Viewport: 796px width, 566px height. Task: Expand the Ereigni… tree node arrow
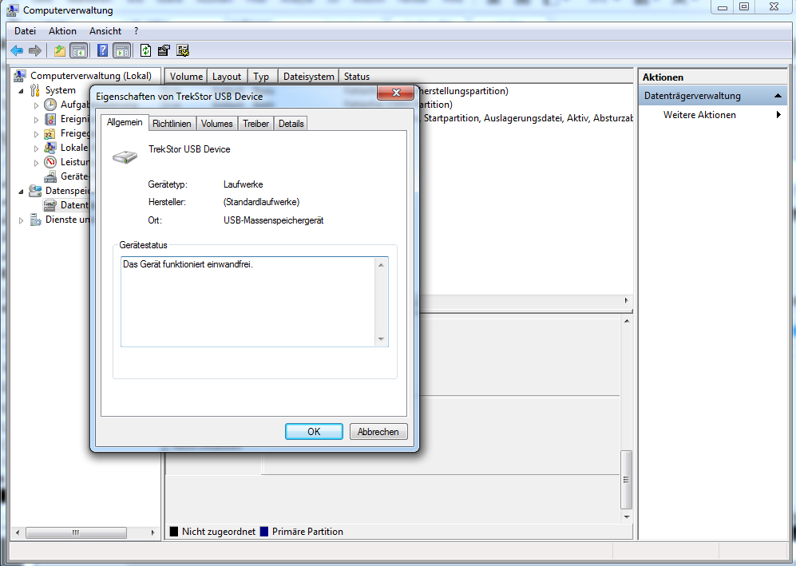[36, 120]
